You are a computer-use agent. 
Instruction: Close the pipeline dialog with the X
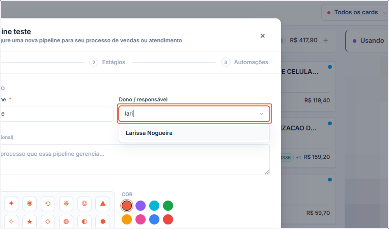pyautogui.click(x=263, y=36)
